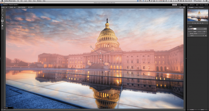Click the Invert button in the options bar
The height and width of the screenshot is (111, 209).
180,7
